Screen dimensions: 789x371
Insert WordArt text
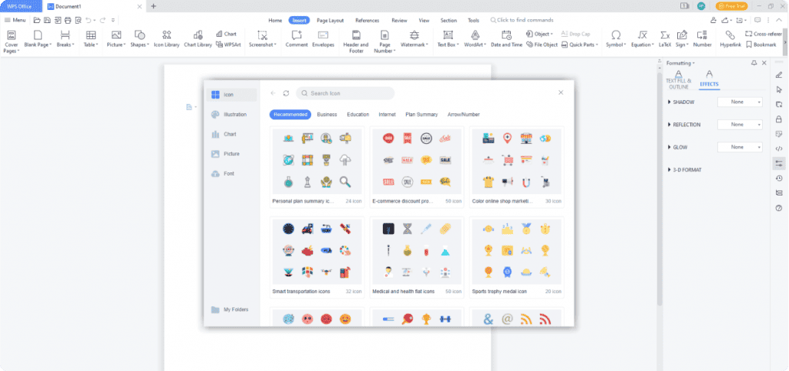[x=475, y=38]
